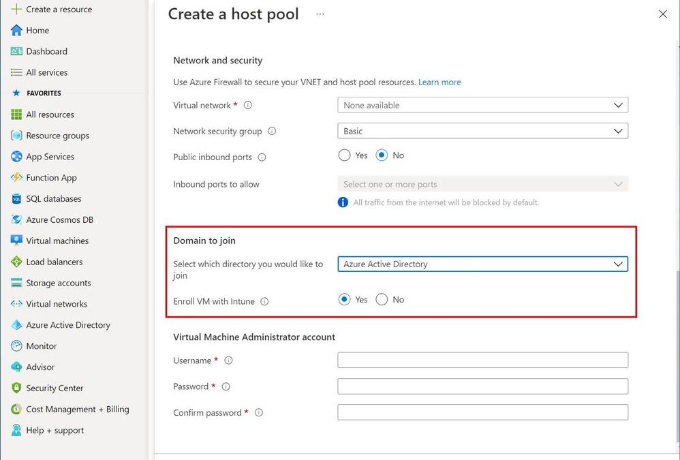Click the All resources grid icon
The image size is (680, 460).
(x=16, y=114)
